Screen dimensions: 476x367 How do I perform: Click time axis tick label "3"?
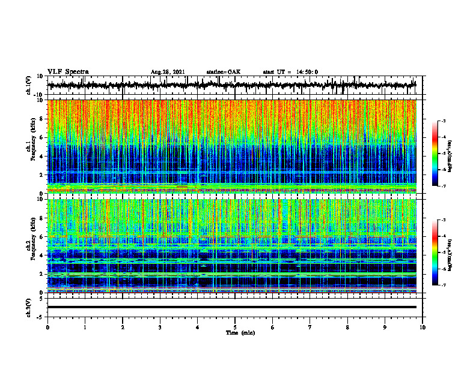(160, 327)
